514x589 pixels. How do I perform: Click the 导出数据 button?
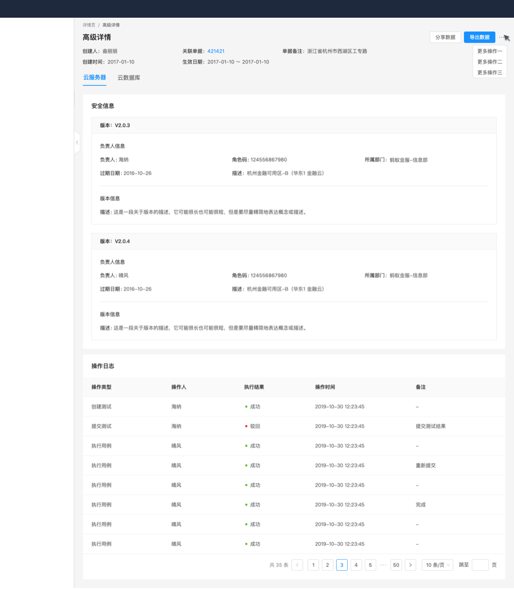(x=480, y=37)
